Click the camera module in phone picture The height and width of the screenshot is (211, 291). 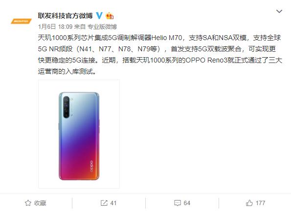point(67,107)
